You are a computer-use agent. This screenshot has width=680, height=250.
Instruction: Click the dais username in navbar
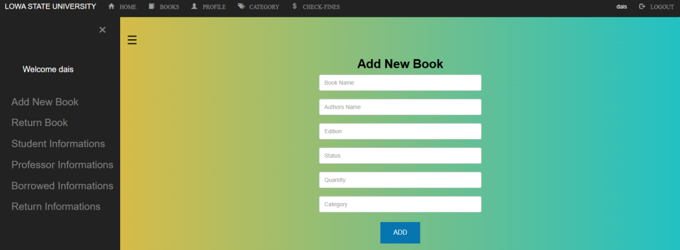pyautogui.click(x=622, y=7)
